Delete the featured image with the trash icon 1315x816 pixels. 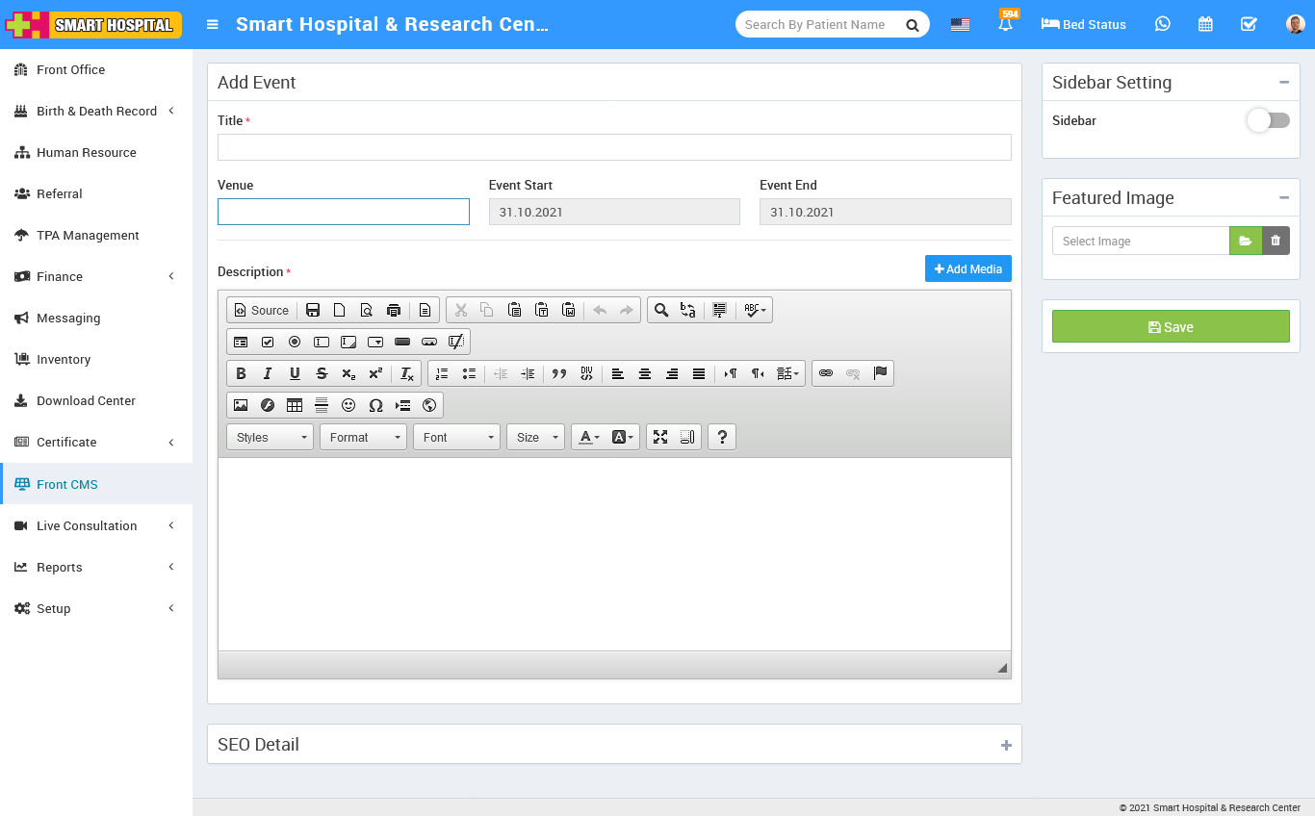tap(1276, 241)
